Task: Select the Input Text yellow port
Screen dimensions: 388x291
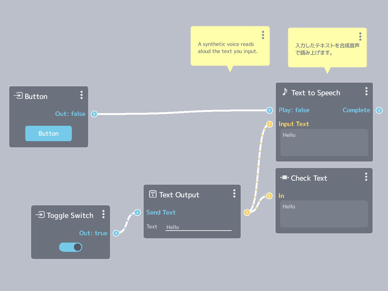Action: tap(270, 124)
